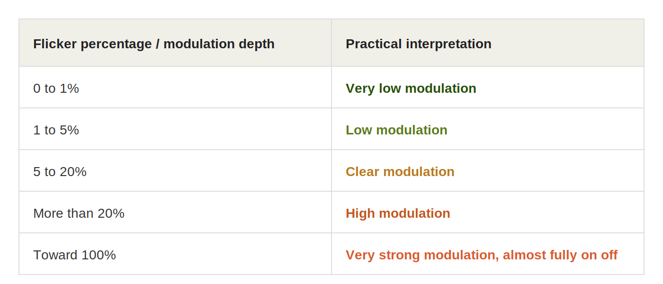Screen dimensions: 663x284
Task: Click the word 'Practical' in the header
Action: (x=374, y=44)
